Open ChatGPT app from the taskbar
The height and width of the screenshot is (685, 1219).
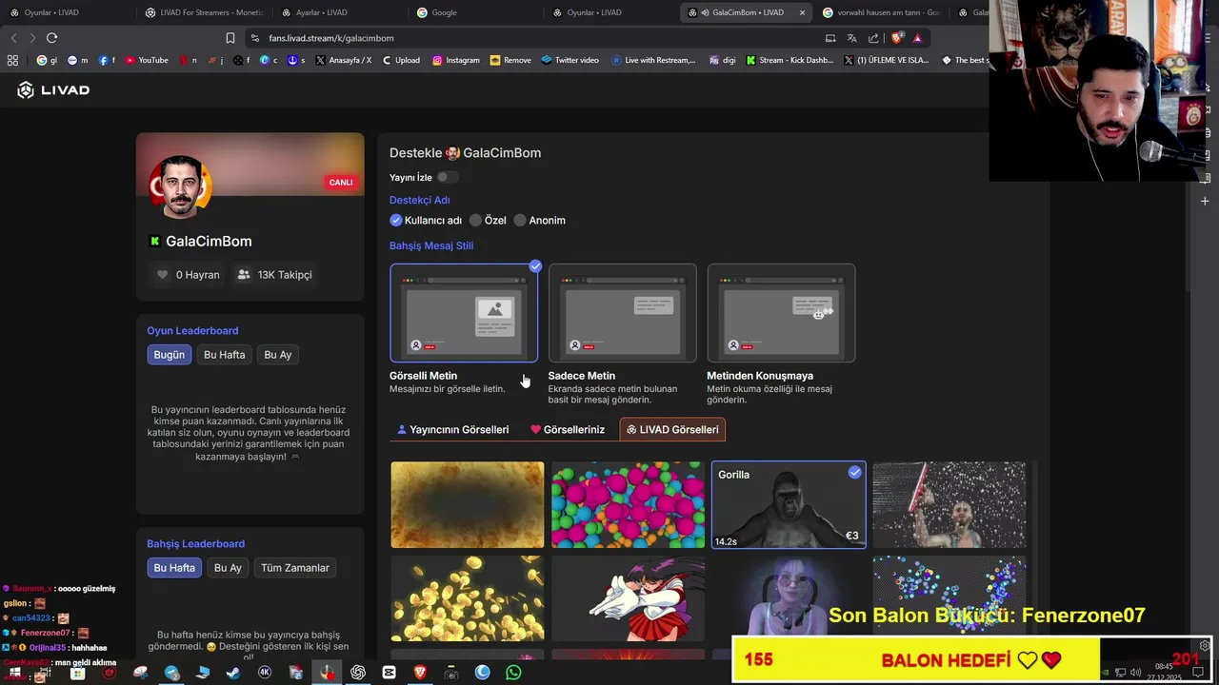[358, 673]
